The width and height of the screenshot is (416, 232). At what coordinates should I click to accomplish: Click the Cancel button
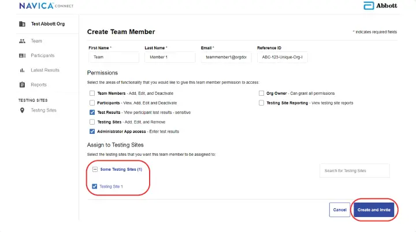pos(340,209)
